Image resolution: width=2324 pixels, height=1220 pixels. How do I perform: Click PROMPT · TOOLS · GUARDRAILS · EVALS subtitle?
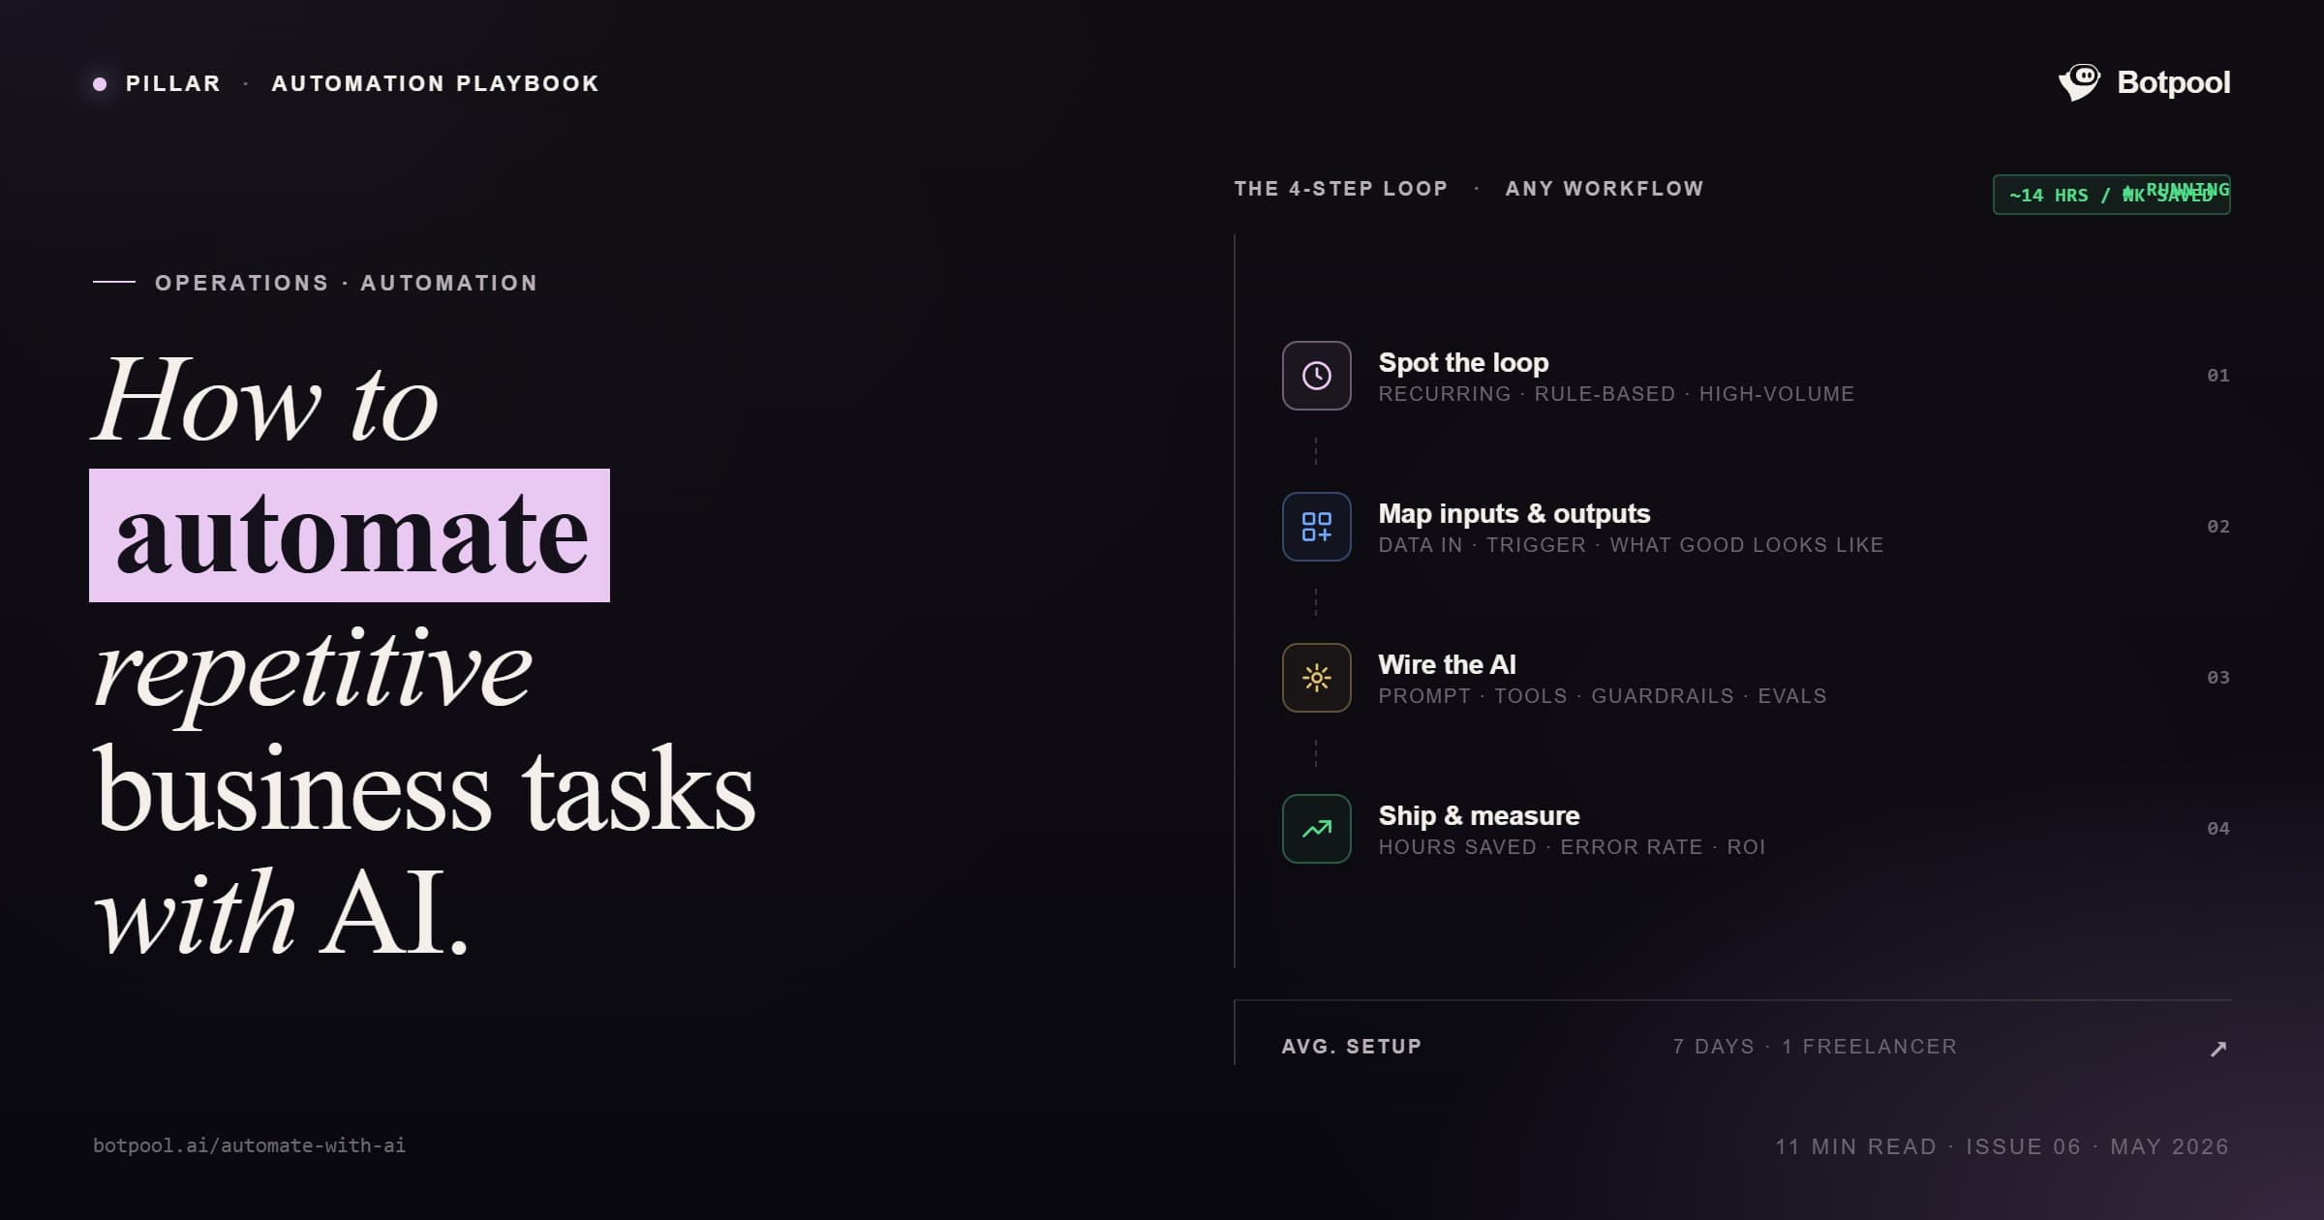point(1602,696)
